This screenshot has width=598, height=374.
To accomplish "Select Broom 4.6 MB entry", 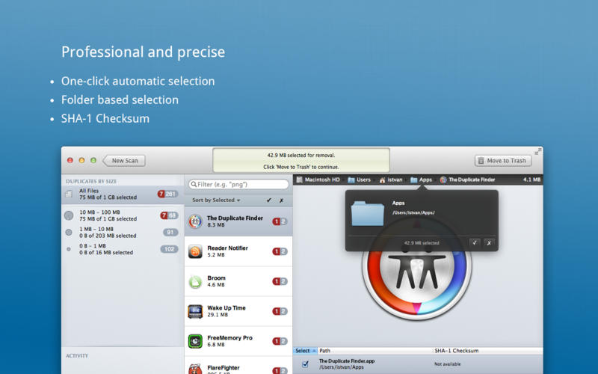I will (238, 281).
